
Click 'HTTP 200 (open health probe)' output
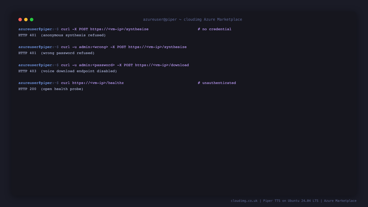click(x=51, y=89)
